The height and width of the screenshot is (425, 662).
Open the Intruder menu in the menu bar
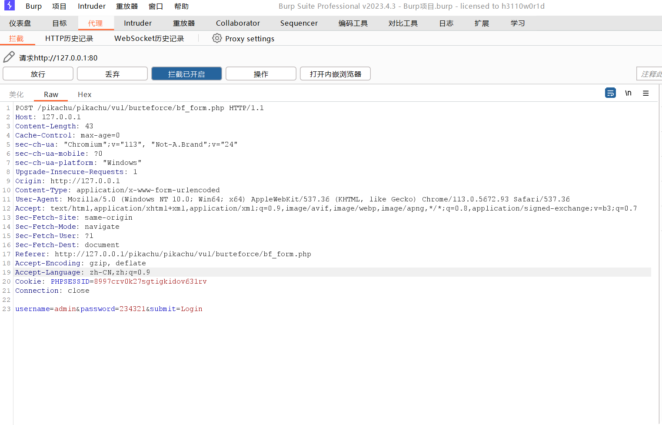(92, 6)
